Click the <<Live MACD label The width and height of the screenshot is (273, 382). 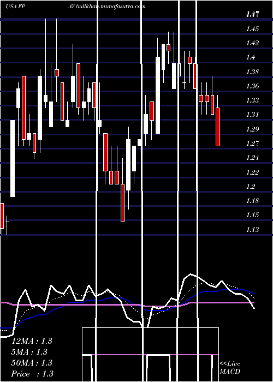(x=230, y=368)
